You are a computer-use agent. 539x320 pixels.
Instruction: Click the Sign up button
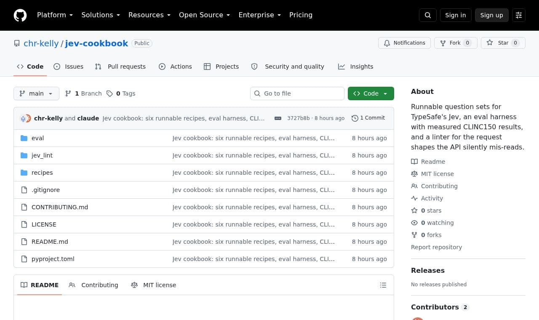492,15
